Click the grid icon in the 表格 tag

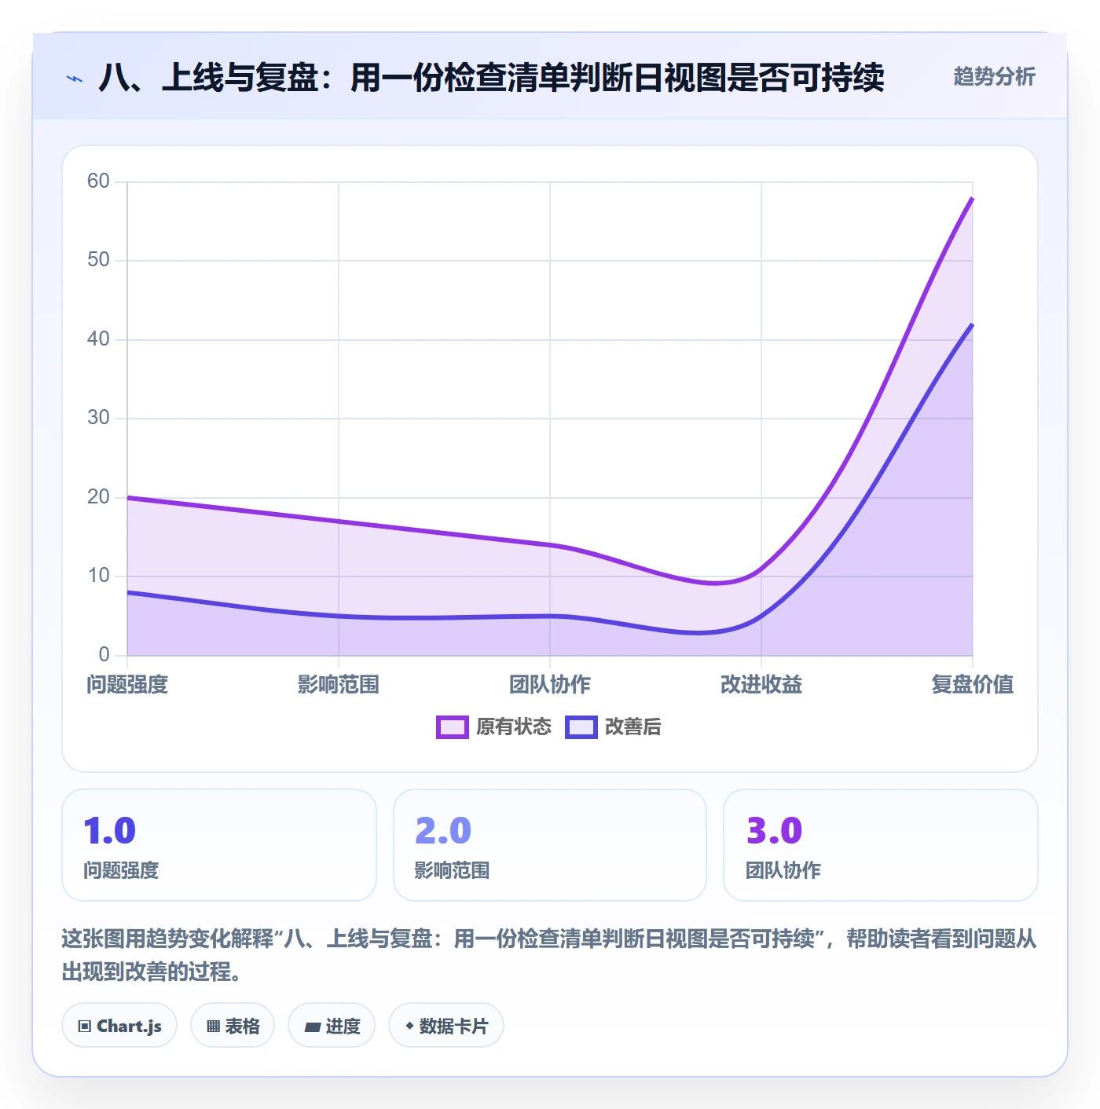point(213,1026)
